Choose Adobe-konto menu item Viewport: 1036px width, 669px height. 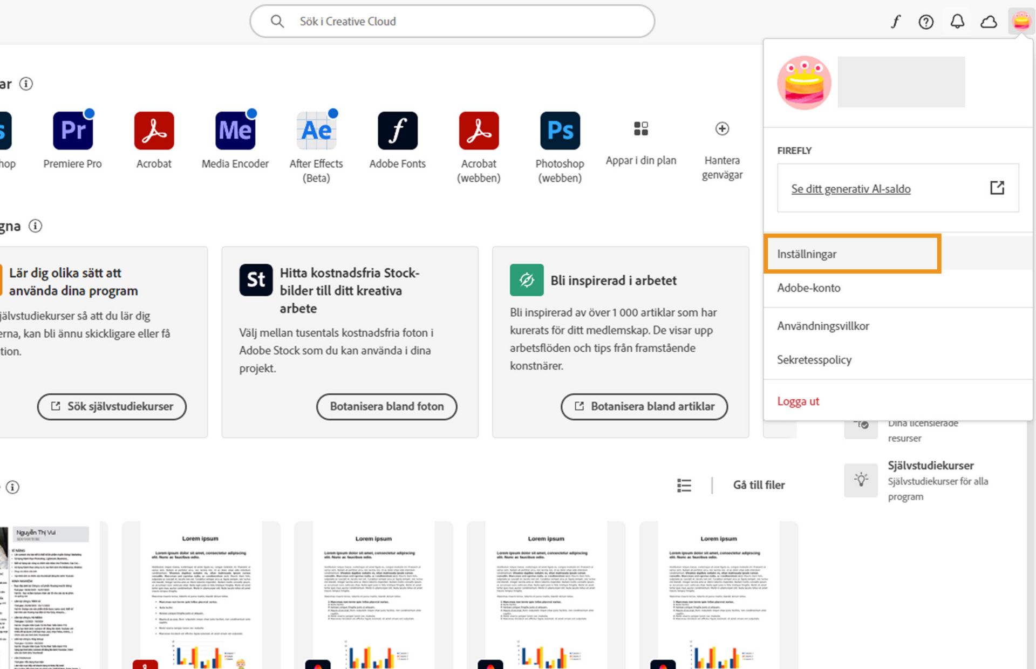point(808,288)
